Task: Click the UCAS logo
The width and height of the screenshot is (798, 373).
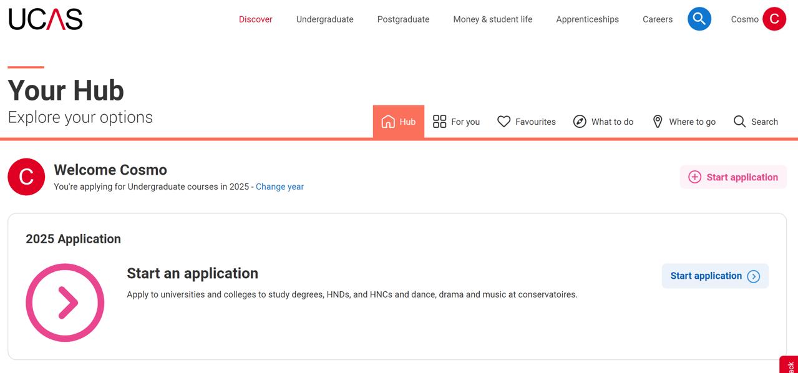Action: tap(46, 19)
